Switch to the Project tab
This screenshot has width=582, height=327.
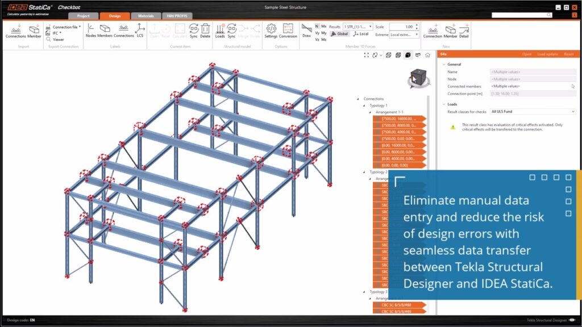83,16
